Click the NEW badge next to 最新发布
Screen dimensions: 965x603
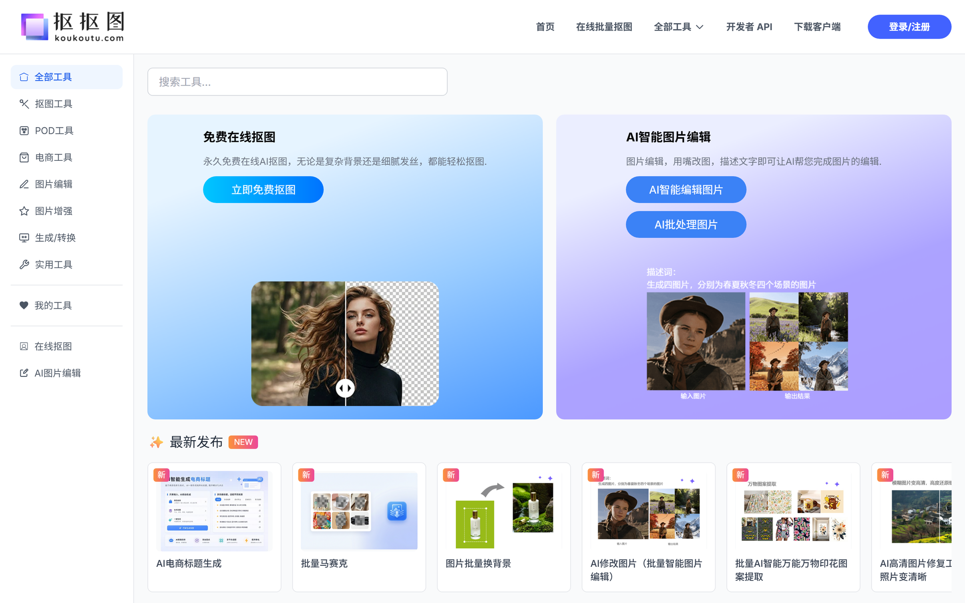click(243, 442)
